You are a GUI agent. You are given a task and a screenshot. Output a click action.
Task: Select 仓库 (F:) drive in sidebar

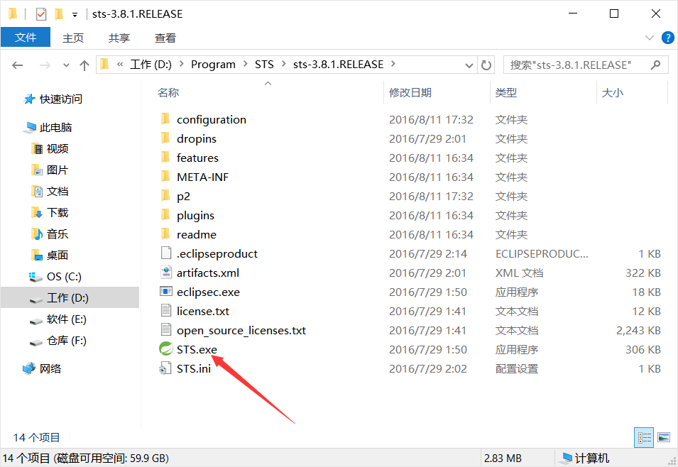58,340
